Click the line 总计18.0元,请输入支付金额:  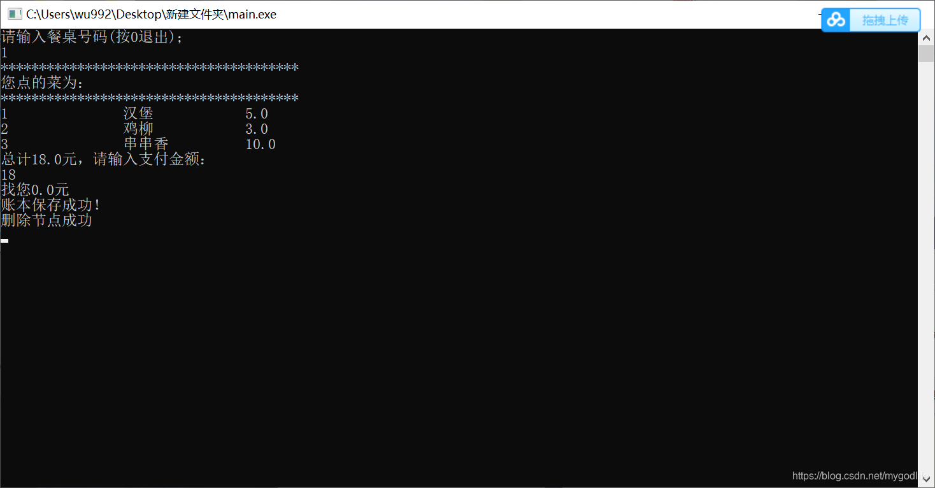coord(104,159)
